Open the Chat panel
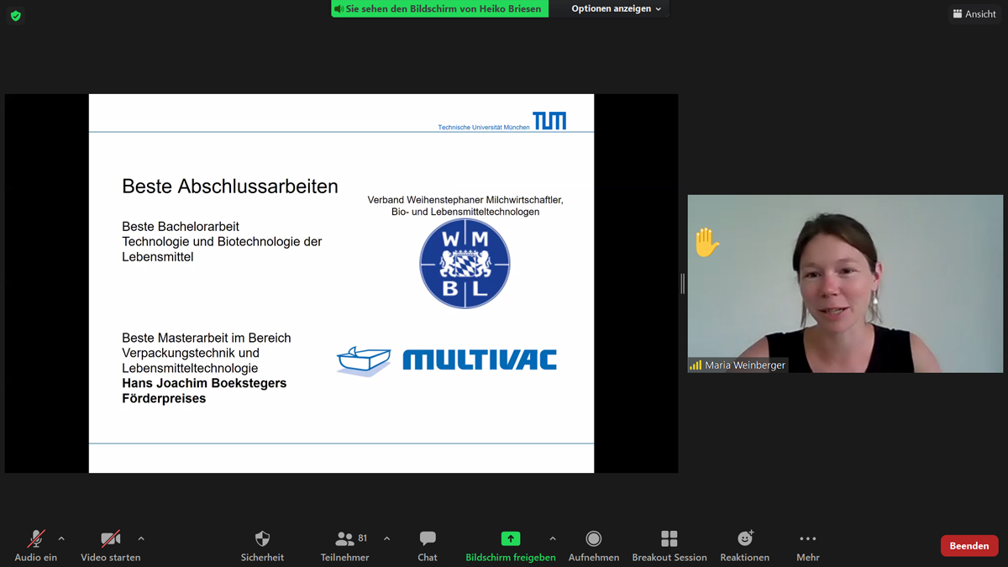The image size is (1008, 567). [x=428, y=545]
